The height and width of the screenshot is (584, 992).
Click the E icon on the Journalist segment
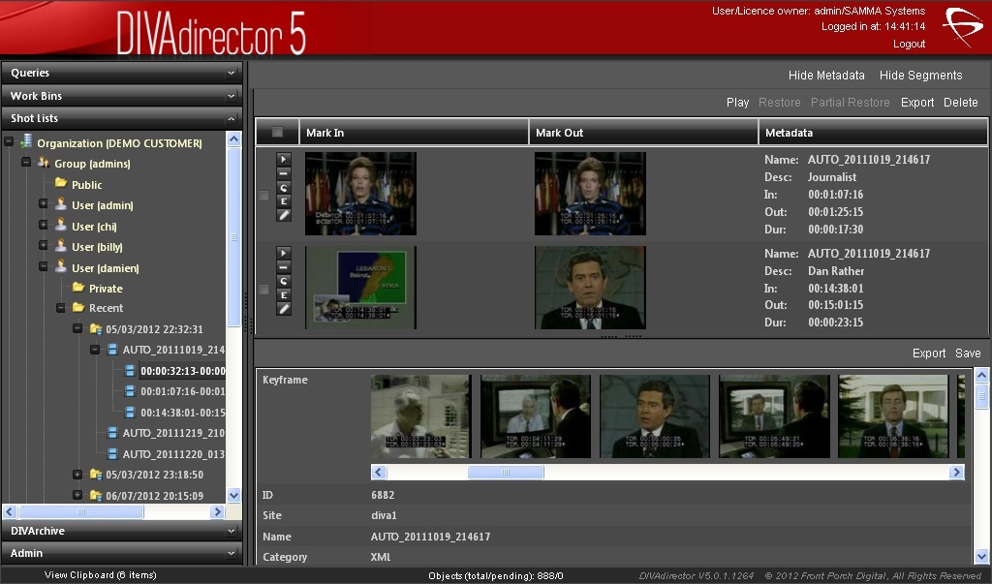point(284,200)
